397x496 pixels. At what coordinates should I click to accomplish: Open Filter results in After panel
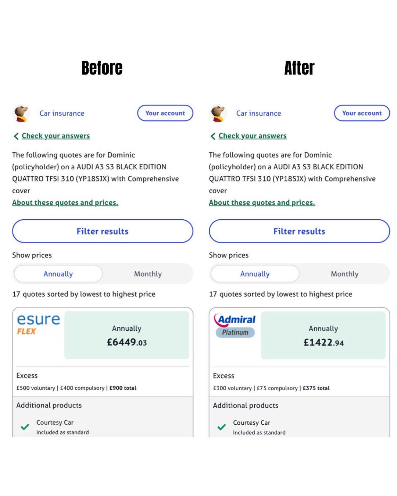(x=299, y=231)
